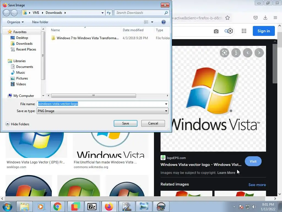Viewport: 282px width, 212px height.
Task: Select Favorites in the navigation pane
Action: click(20, 32)
